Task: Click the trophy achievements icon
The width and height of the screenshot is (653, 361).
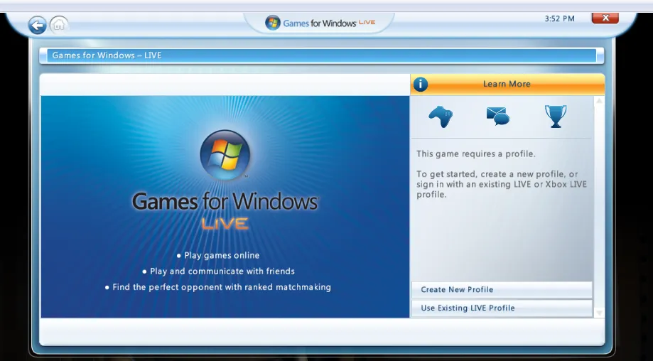Action: [x=556, y=117]
